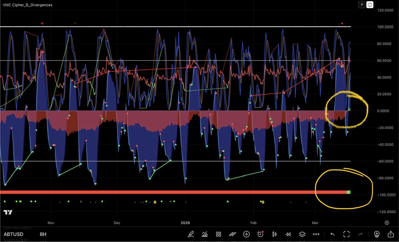This screenshot has height=242, width=399.
Task: Enter fullscreen via the corner-brackets icon
Action: (346, 234)
